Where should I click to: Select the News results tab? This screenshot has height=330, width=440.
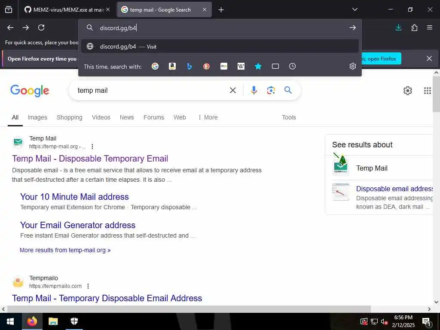point(127,117)
